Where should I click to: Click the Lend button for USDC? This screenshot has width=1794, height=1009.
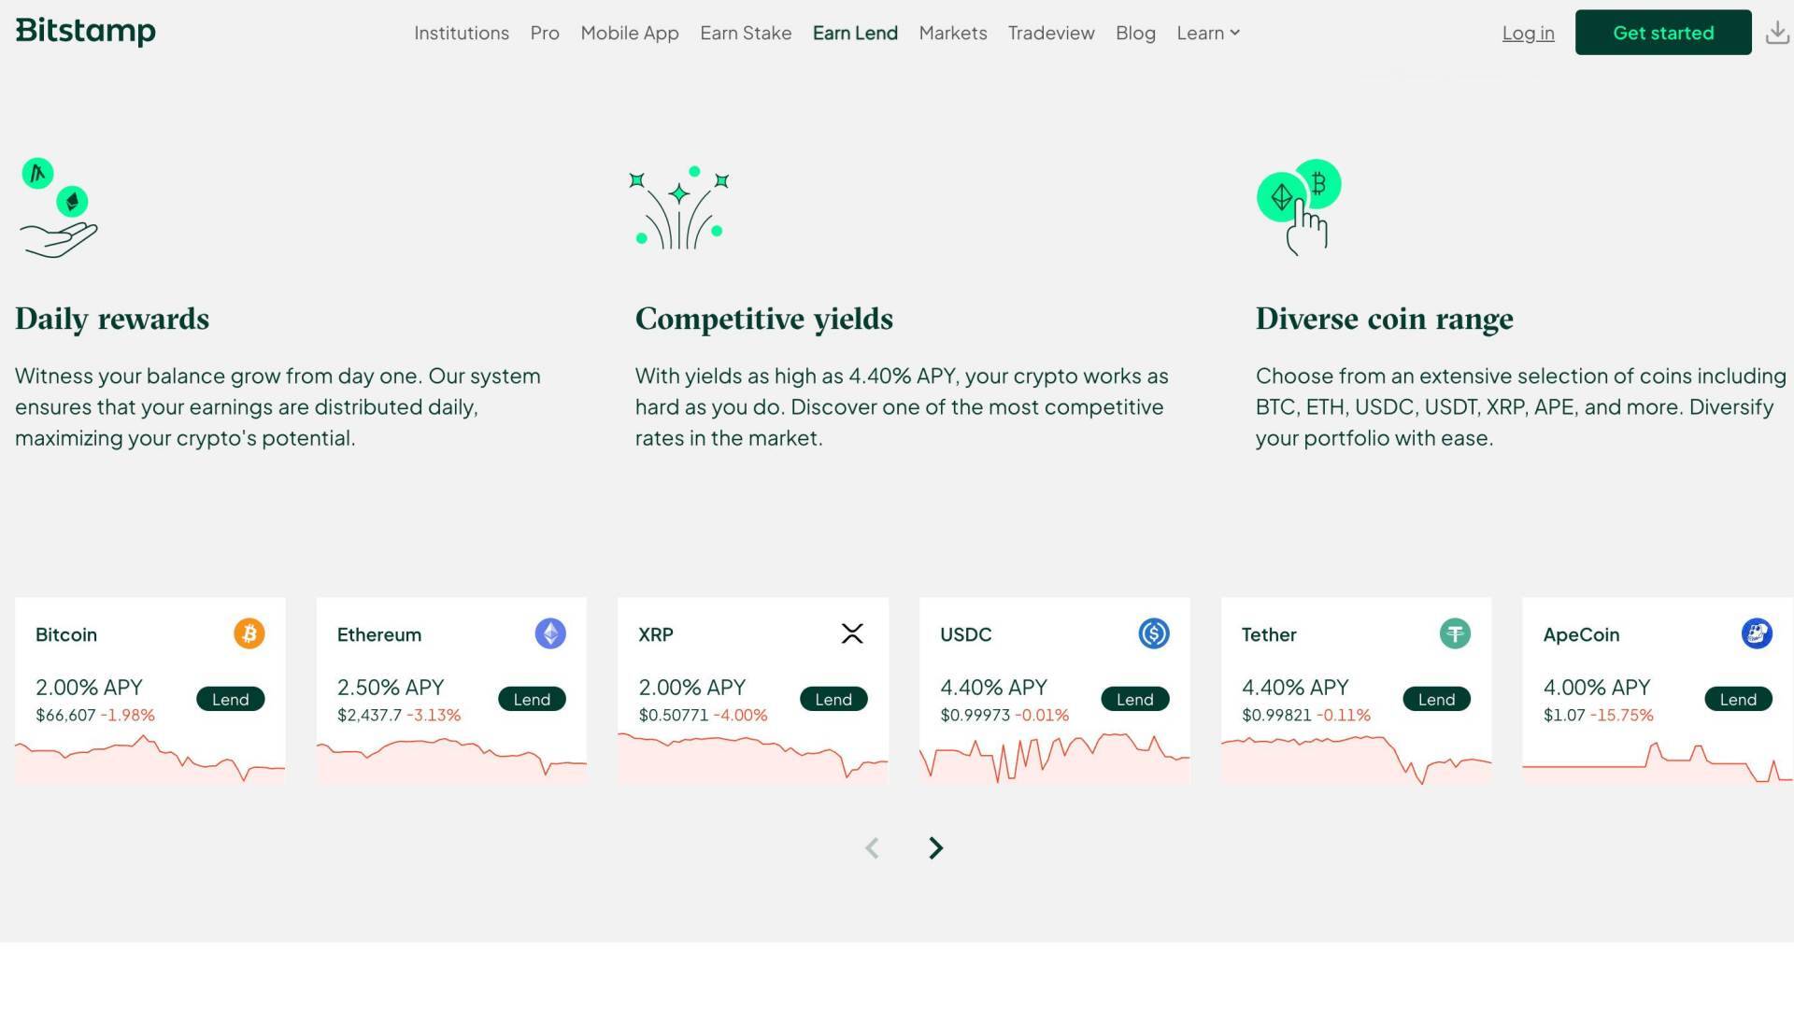tap(1133, 699)
